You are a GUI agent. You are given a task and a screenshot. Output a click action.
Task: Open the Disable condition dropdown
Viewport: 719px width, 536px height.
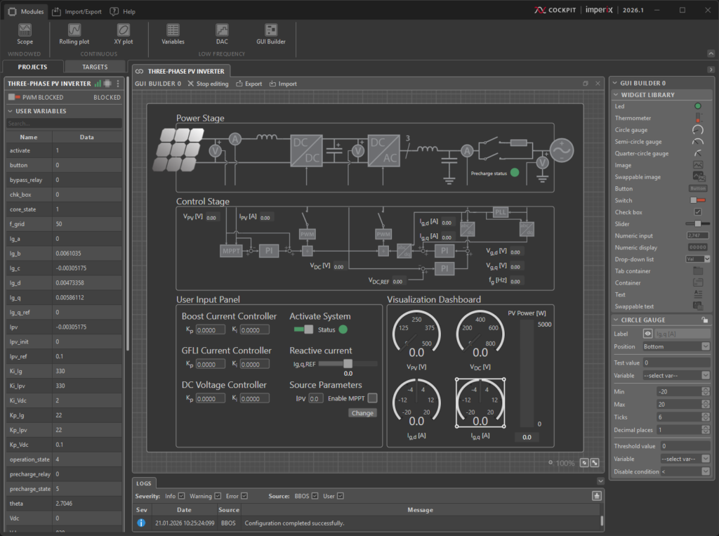(x=685, y=471)
